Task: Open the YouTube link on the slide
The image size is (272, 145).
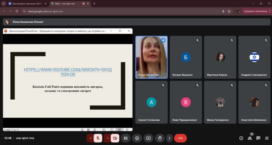Action: (68, 72)
